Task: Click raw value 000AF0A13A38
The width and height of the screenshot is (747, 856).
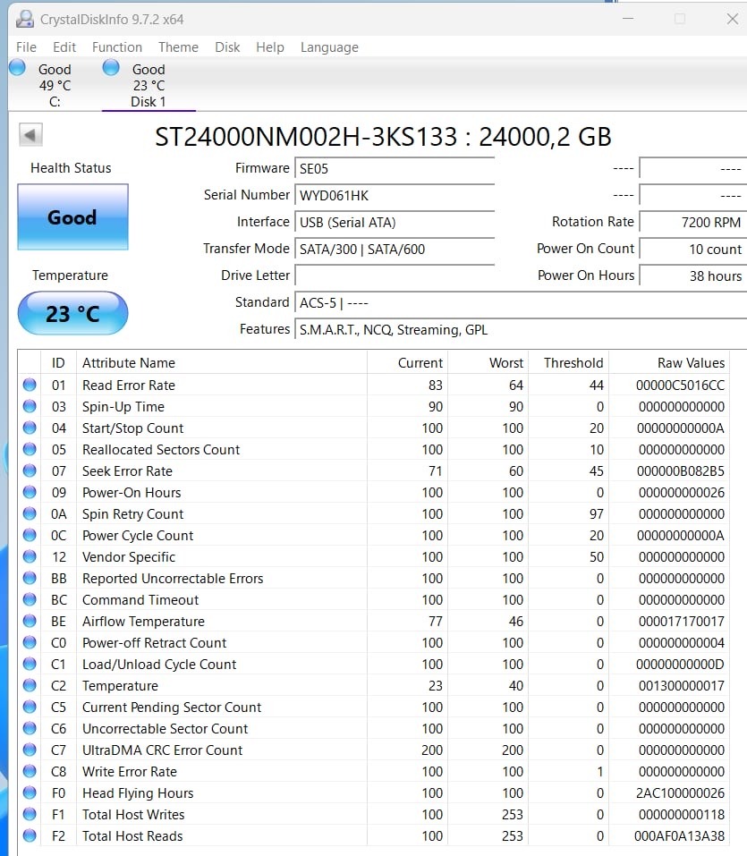Action: (x=679, y=835)
